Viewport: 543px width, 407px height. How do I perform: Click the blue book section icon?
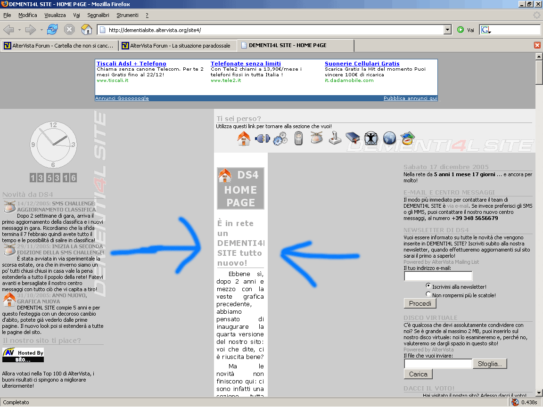click(353, 138)
